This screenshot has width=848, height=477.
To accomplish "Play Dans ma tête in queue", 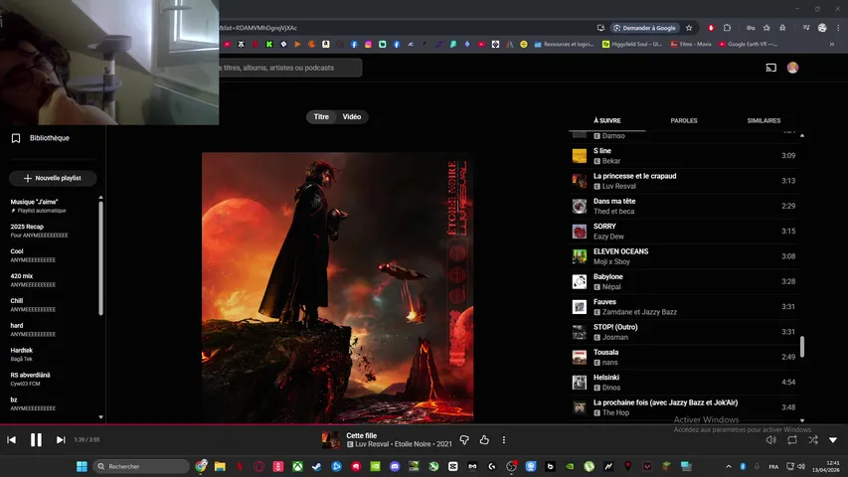I will point(684,206).
